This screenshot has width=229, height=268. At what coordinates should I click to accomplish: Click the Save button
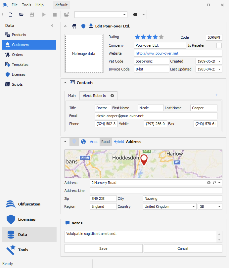pyautogui.click(x=103, y=248)
